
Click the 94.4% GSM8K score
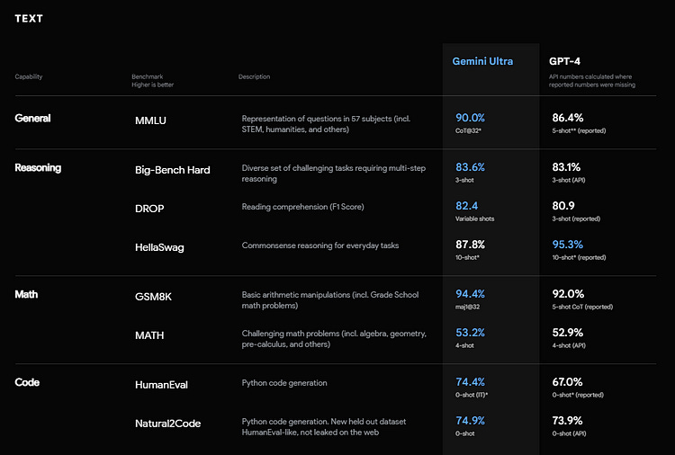pyautogui.click(x=470, y=294)
